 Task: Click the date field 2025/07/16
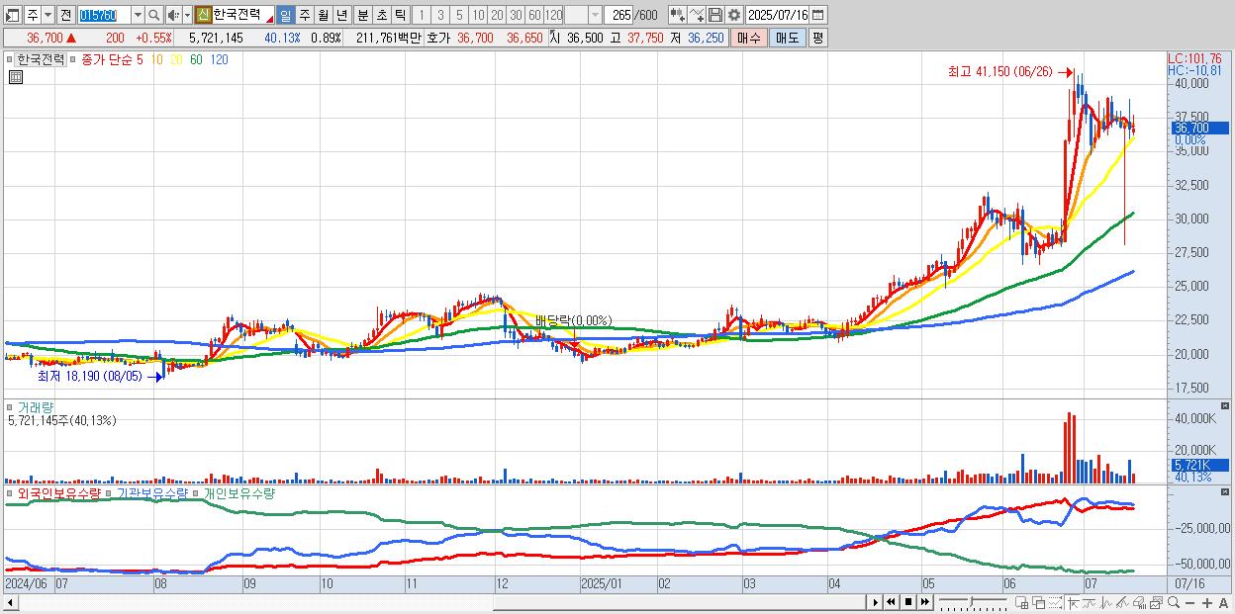[x=778, y=15]
